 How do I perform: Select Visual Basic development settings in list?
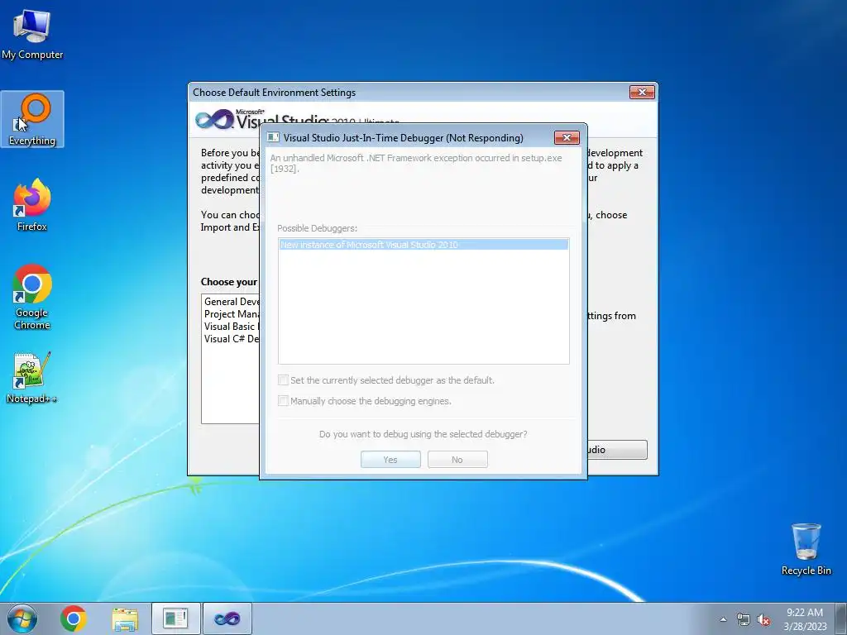tap(232, 327)
